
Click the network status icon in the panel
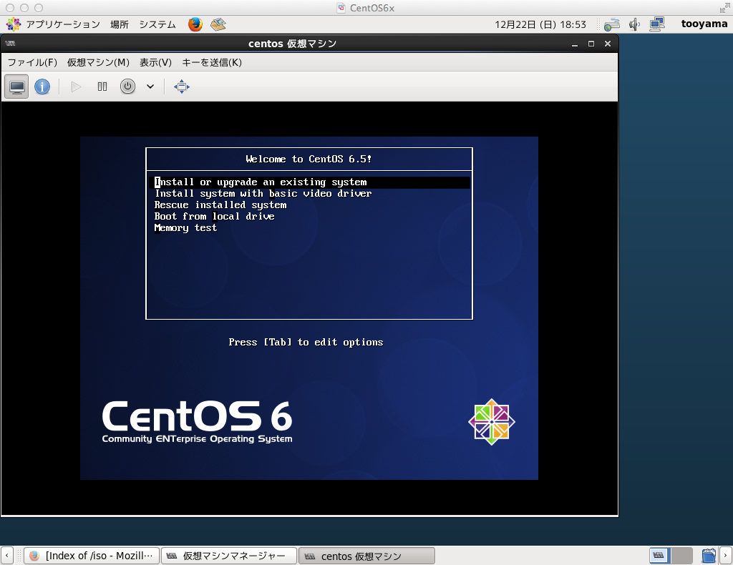coord(612,24)
